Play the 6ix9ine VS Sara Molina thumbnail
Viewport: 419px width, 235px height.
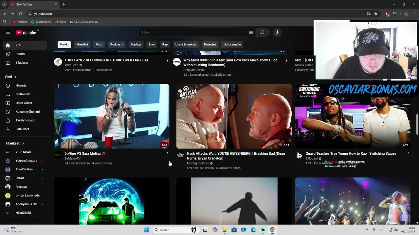[x=112, y=116]
